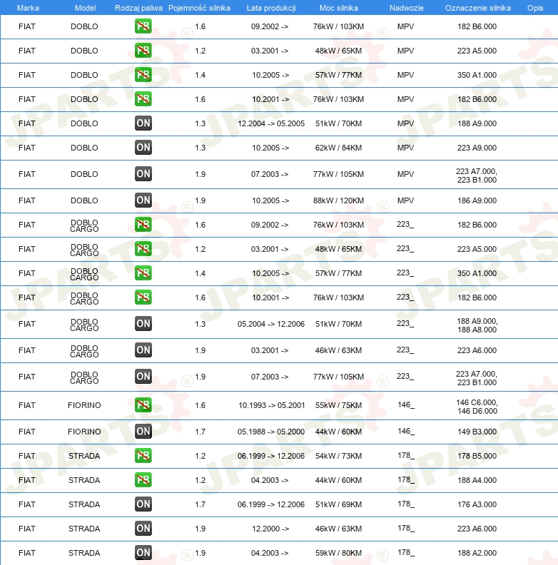Screen dimensions: 558x565
Task: Select engine code 223 A9.000
Action: tap(477, 148)
